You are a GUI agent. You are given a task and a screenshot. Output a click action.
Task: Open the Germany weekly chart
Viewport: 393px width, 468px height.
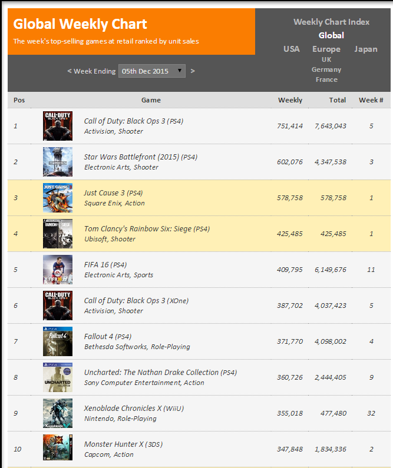326,69
